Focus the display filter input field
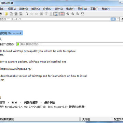 point(55,19)
